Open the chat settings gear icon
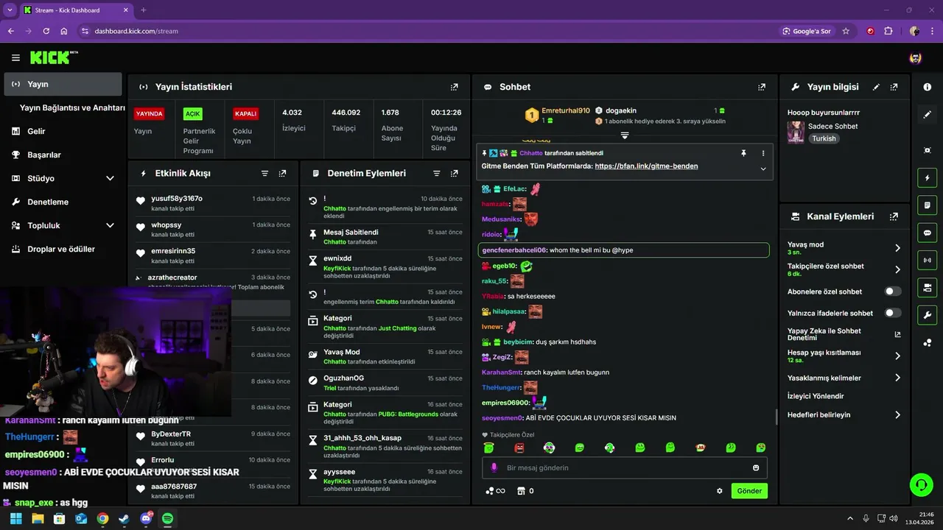Screen dimensions: 943x530 click(x=720, y=491)
